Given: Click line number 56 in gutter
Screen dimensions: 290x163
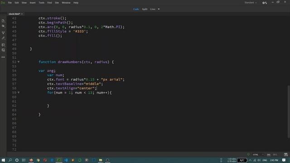Looking at the screenshot, I should point(14,80).
